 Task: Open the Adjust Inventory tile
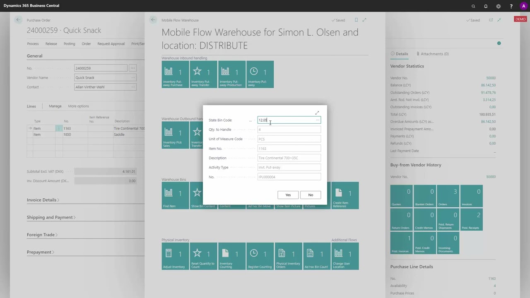click(175, 256)
